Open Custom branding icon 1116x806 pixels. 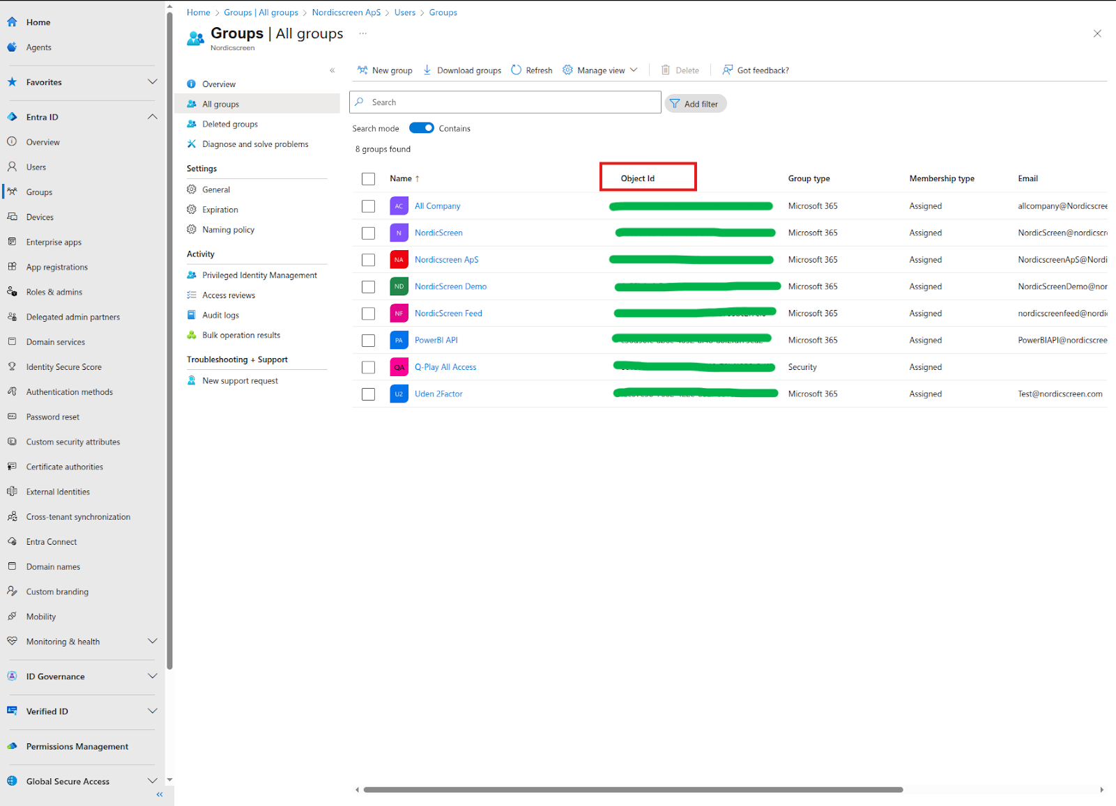(x=12, y=591)
